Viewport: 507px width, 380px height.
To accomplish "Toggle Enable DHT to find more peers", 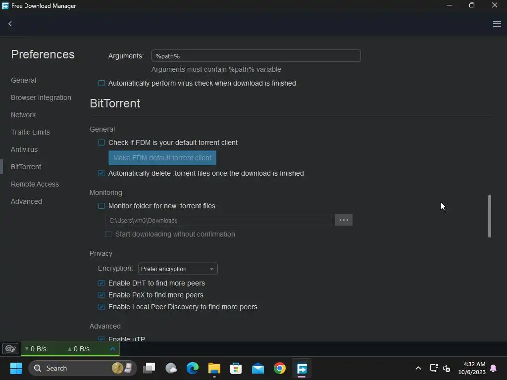I will [x=101, y=283].
